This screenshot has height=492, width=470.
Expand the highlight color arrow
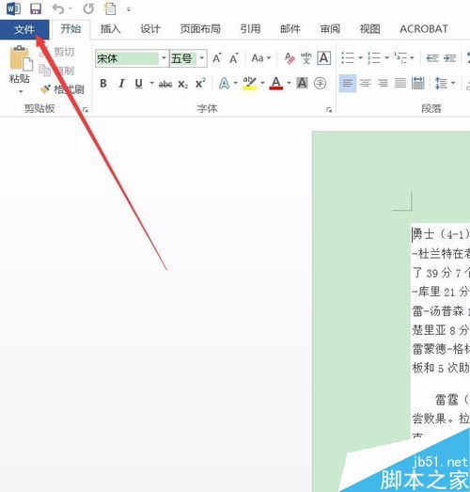click(263, 83)
